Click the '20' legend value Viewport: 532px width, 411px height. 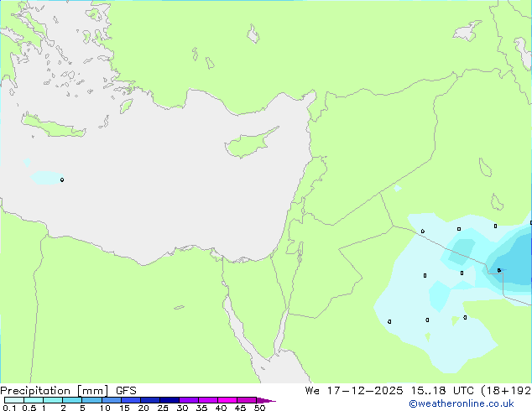click(143, 408)
